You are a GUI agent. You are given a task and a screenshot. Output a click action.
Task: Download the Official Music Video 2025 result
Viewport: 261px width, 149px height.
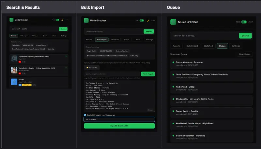coord(66,68)
